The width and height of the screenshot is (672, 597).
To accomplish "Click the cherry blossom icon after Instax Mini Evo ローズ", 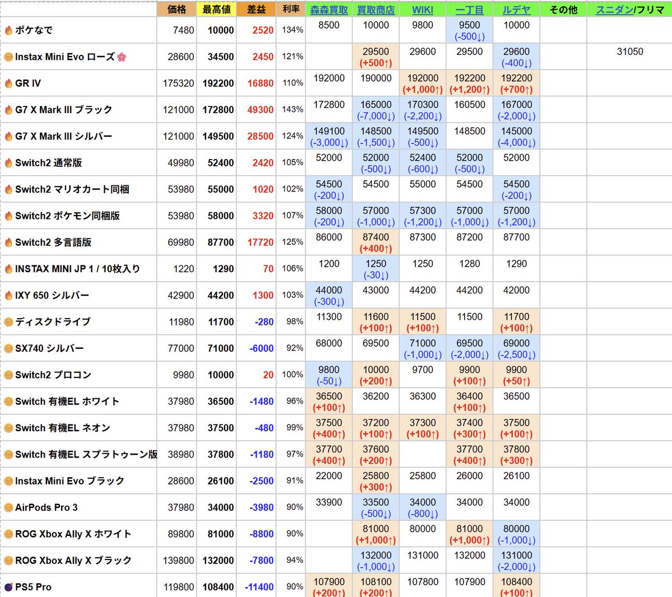I will (x=122, y=57).
